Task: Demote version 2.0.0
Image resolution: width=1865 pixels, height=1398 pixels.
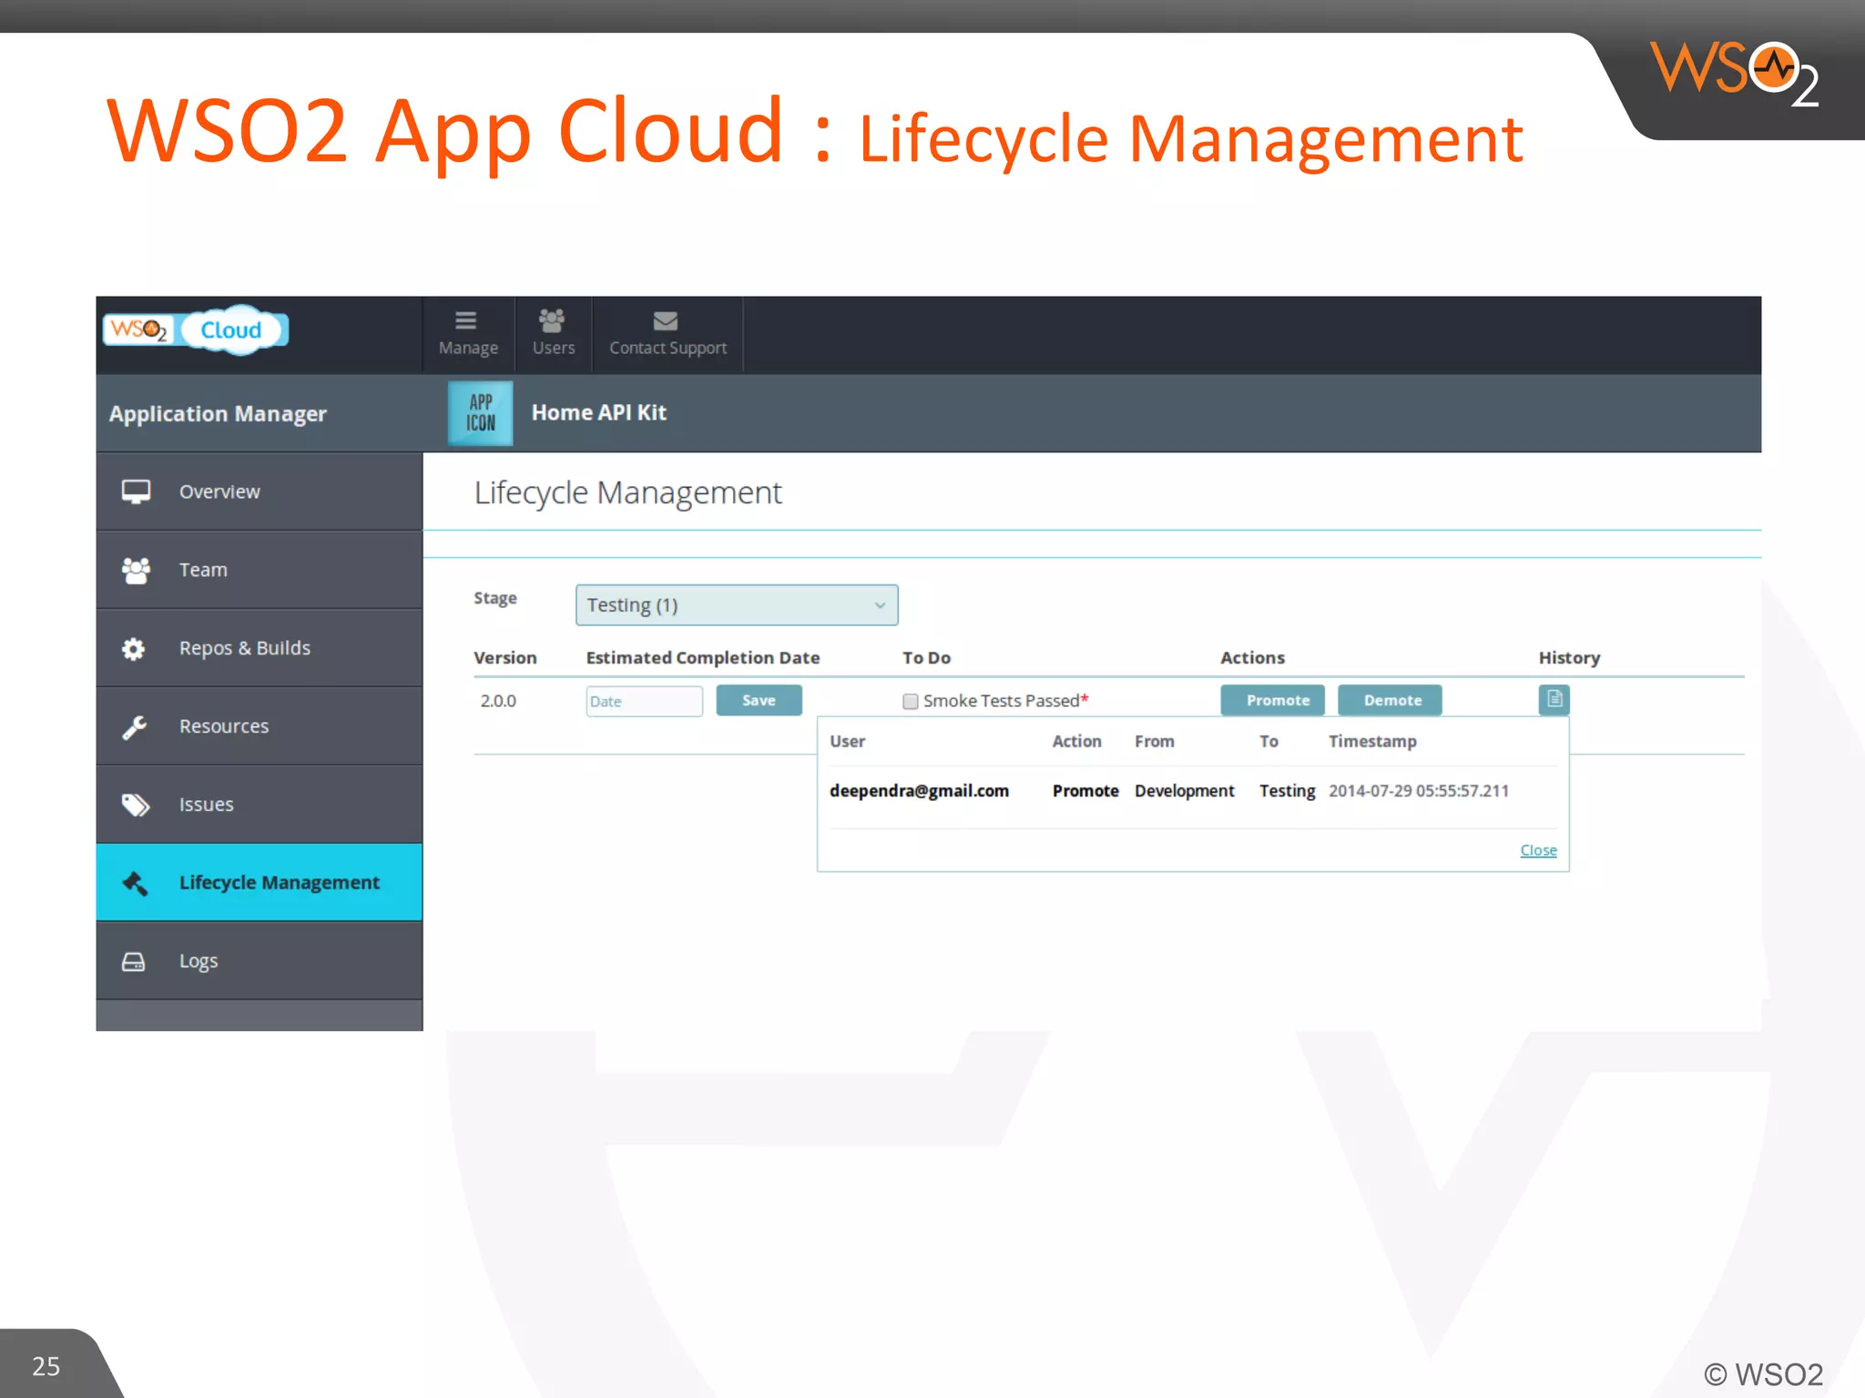Action: coord(1390,700)
